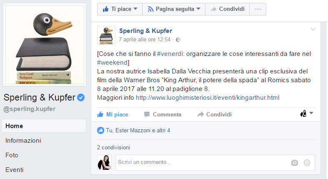
Task: Click the small duck avatar in post header
Action: (x=106, y=35)
